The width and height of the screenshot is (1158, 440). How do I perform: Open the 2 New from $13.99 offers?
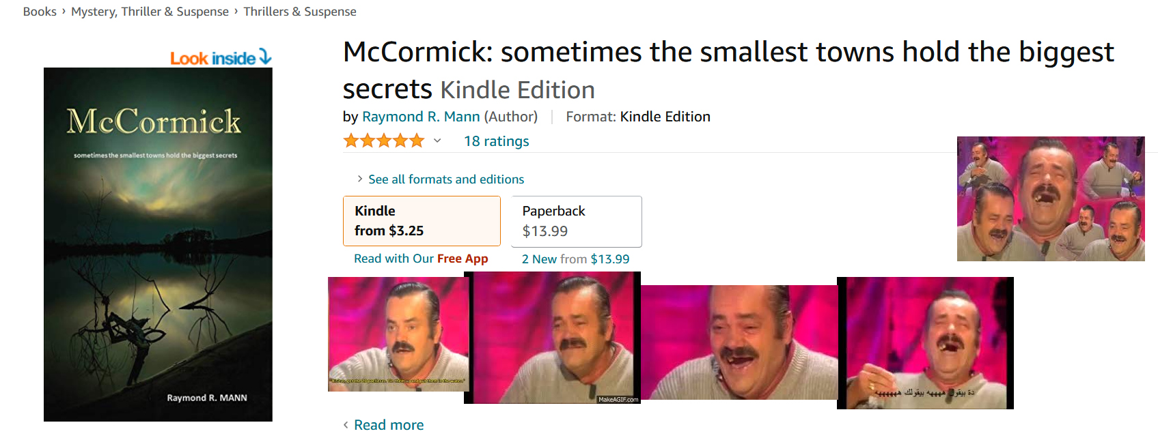[575, 259]
